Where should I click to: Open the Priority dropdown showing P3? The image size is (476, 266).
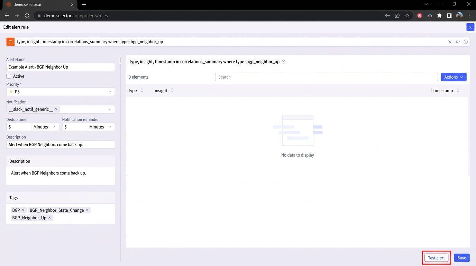click(x=61, y=92)
